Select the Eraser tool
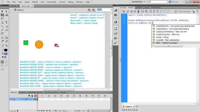Image resolution: width=200 pixels, height=112 pixels. coord(6,41)
